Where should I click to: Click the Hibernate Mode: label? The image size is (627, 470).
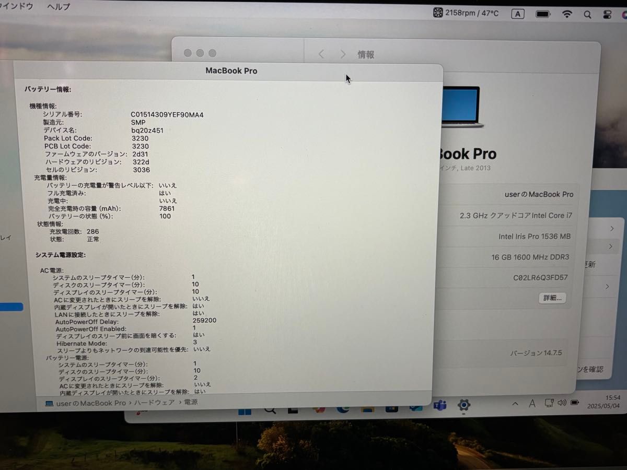click(x=82, y=344)
